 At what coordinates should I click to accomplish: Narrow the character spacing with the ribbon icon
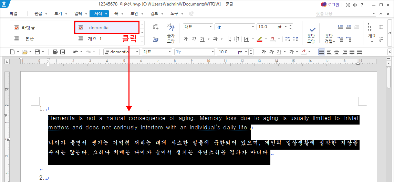click(288, 39)
